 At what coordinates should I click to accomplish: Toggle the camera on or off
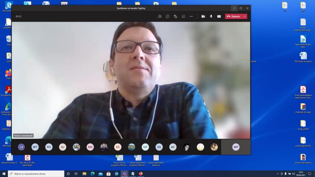point(203,17)
